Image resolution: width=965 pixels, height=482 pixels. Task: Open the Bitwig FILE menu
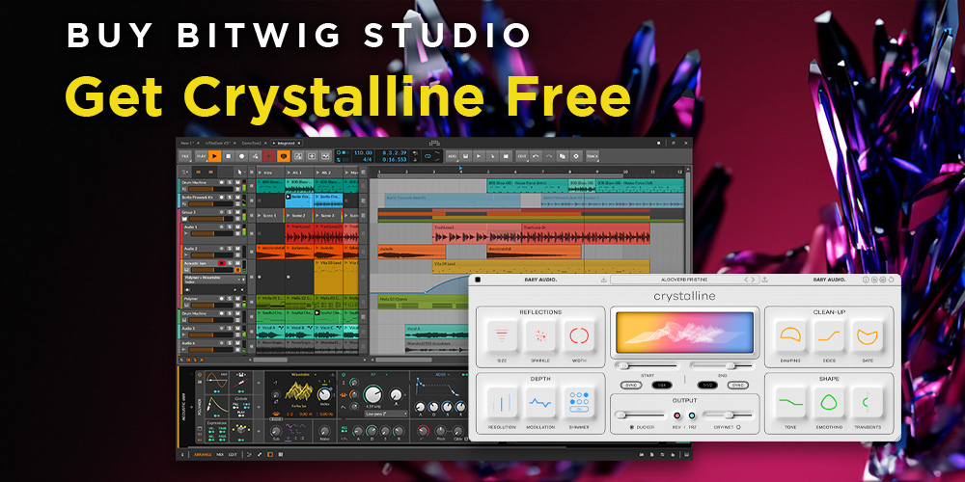[184, 156]
